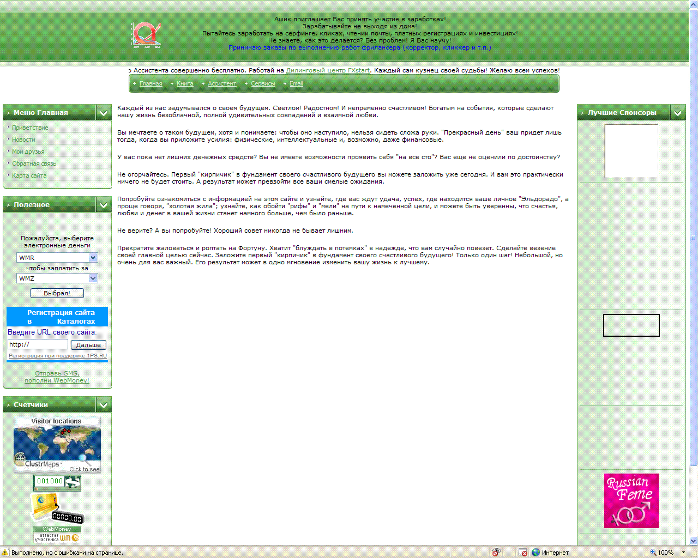Click the first blank sponsor image box
This screenshot has height=558, width=698.
click(631, 151)
